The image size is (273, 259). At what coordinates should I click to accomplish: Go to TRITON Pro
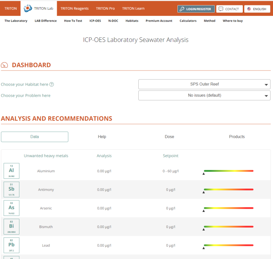(105, 8)
